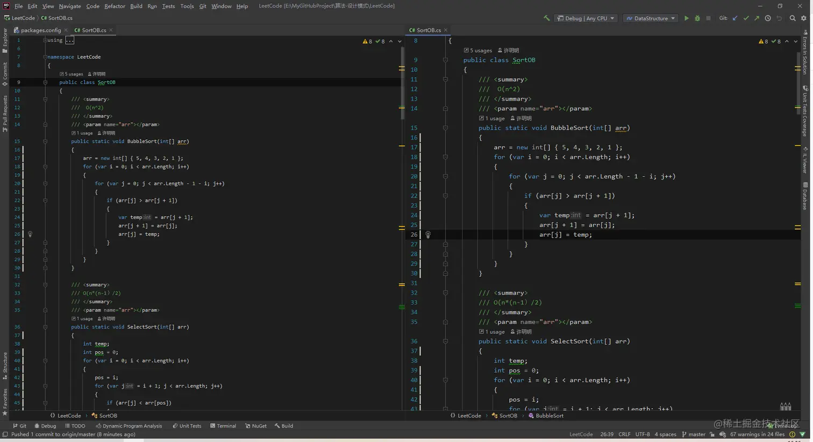Collapse SelectSort method fold in left editor
Screen dimensions: 813x442
coord(45,327)
